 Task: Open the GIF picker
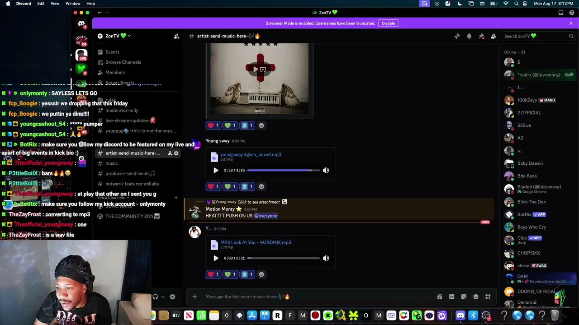click(x=451, y=297)
